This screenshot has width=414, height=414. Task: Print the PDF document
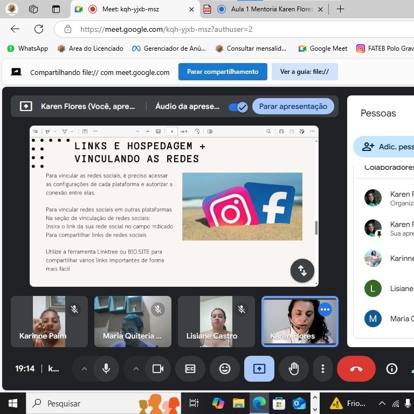click(x=281, y=131)
